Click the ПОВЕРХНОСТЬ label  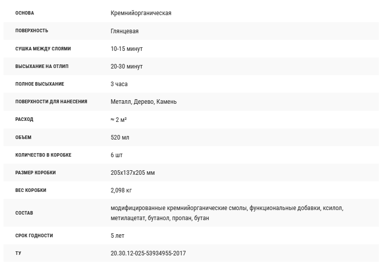[x=32, y=31]
